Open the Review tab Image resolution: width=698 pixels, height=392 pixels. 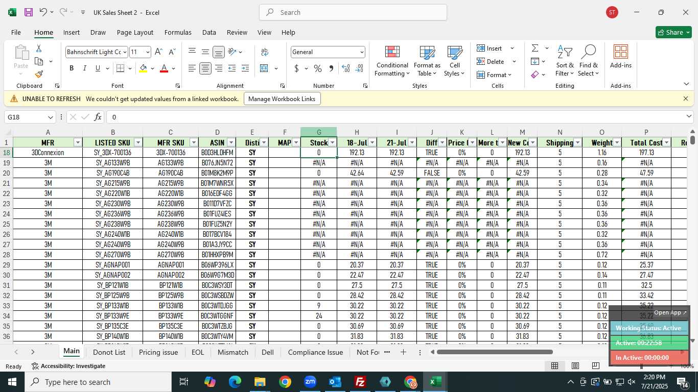(x=237, y=32)
